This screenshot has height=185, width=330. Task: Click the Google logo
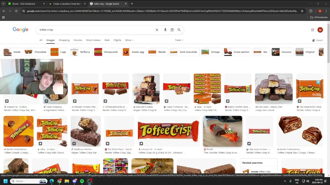pyautogui.click(x=20, y=30)
